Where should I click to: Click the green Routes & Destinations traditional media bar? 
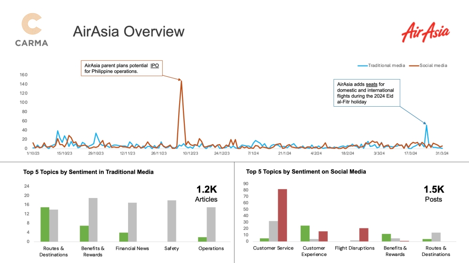point(45,224)
